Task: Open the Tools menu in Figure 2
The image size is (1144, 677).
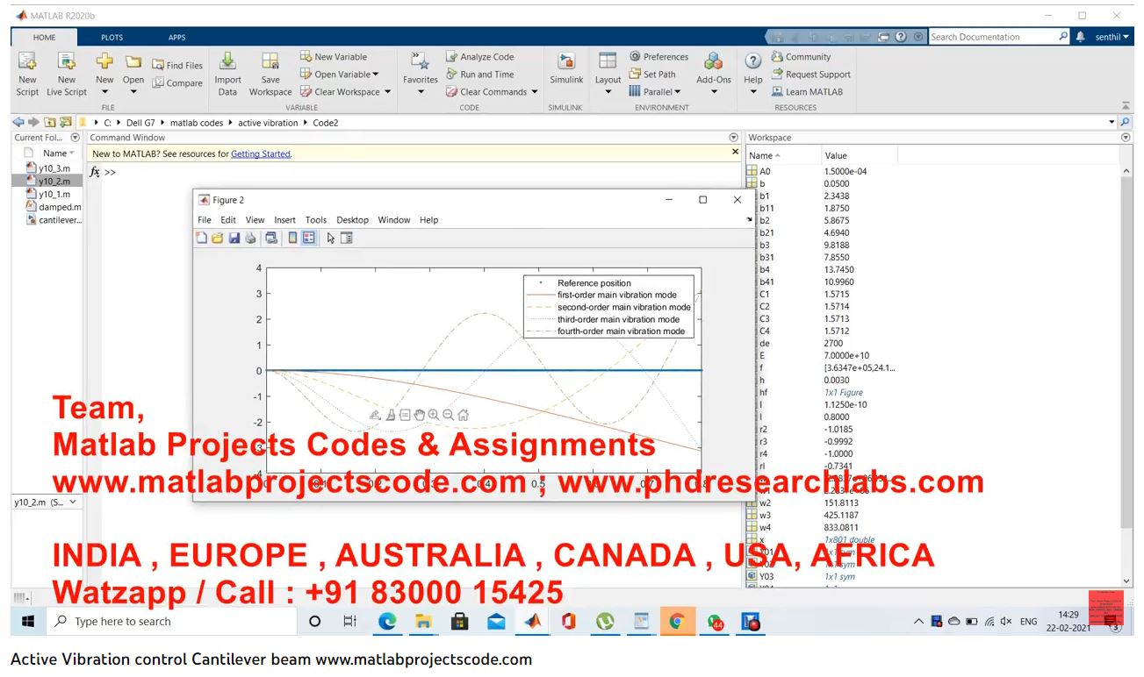Action: coord(315,220)
